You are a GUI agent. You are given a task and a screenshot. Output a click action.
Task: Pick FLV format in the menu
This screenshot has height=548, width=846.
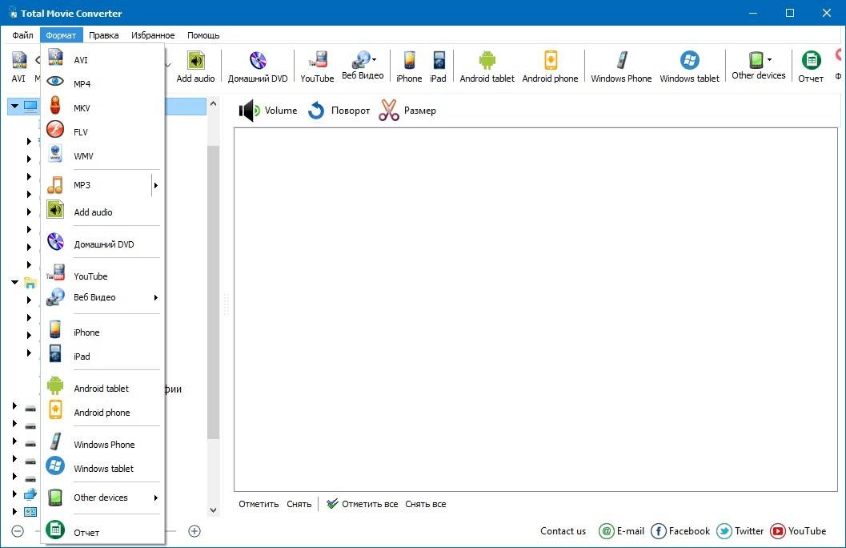point(102,131)
